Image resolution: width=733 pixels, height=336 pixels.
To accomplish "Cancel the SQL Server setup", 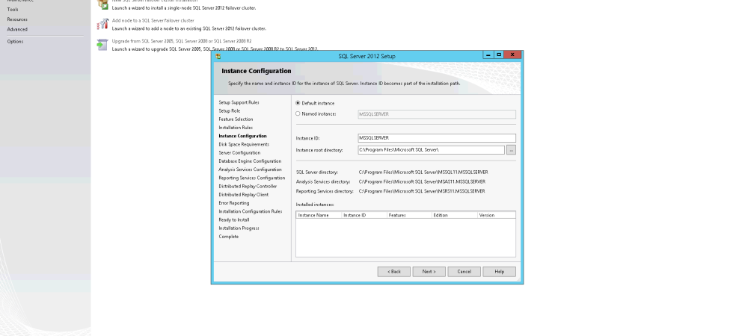I will [x=464, y=272].
